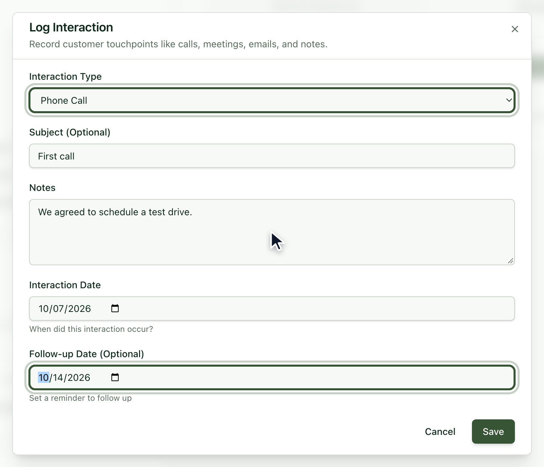Save the logged interaction

(493, 432)
